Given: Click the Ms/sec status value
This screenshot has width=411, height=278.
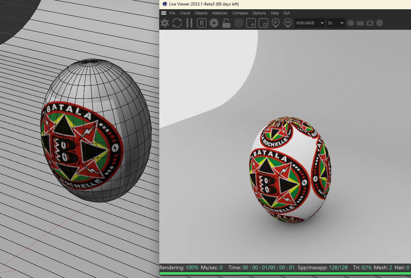Looking at the screenshot, I should tap(211, 267).
